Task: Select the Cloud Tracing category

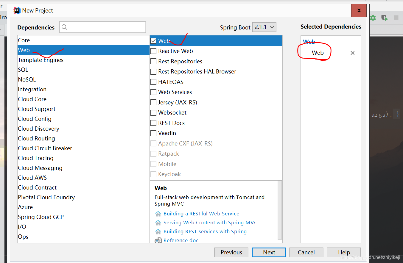Action: 83,158
